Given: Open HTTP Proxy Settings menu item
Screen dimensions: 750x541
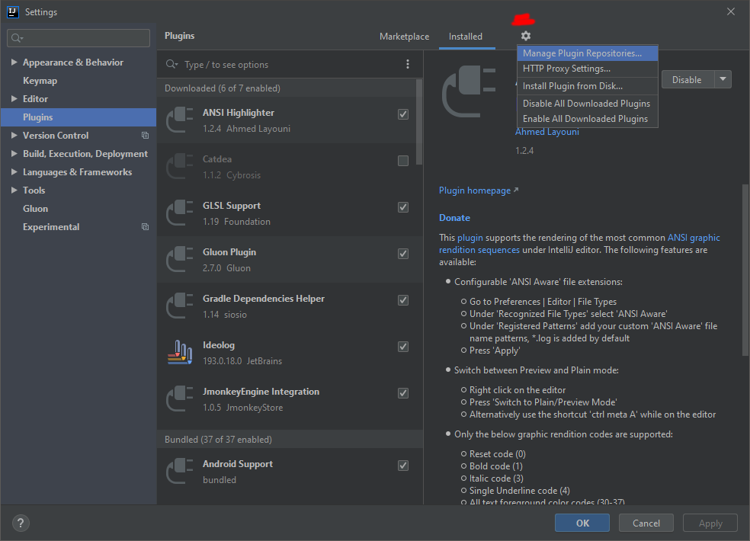Looking at the screenshot, I should (x=588, y=69).
